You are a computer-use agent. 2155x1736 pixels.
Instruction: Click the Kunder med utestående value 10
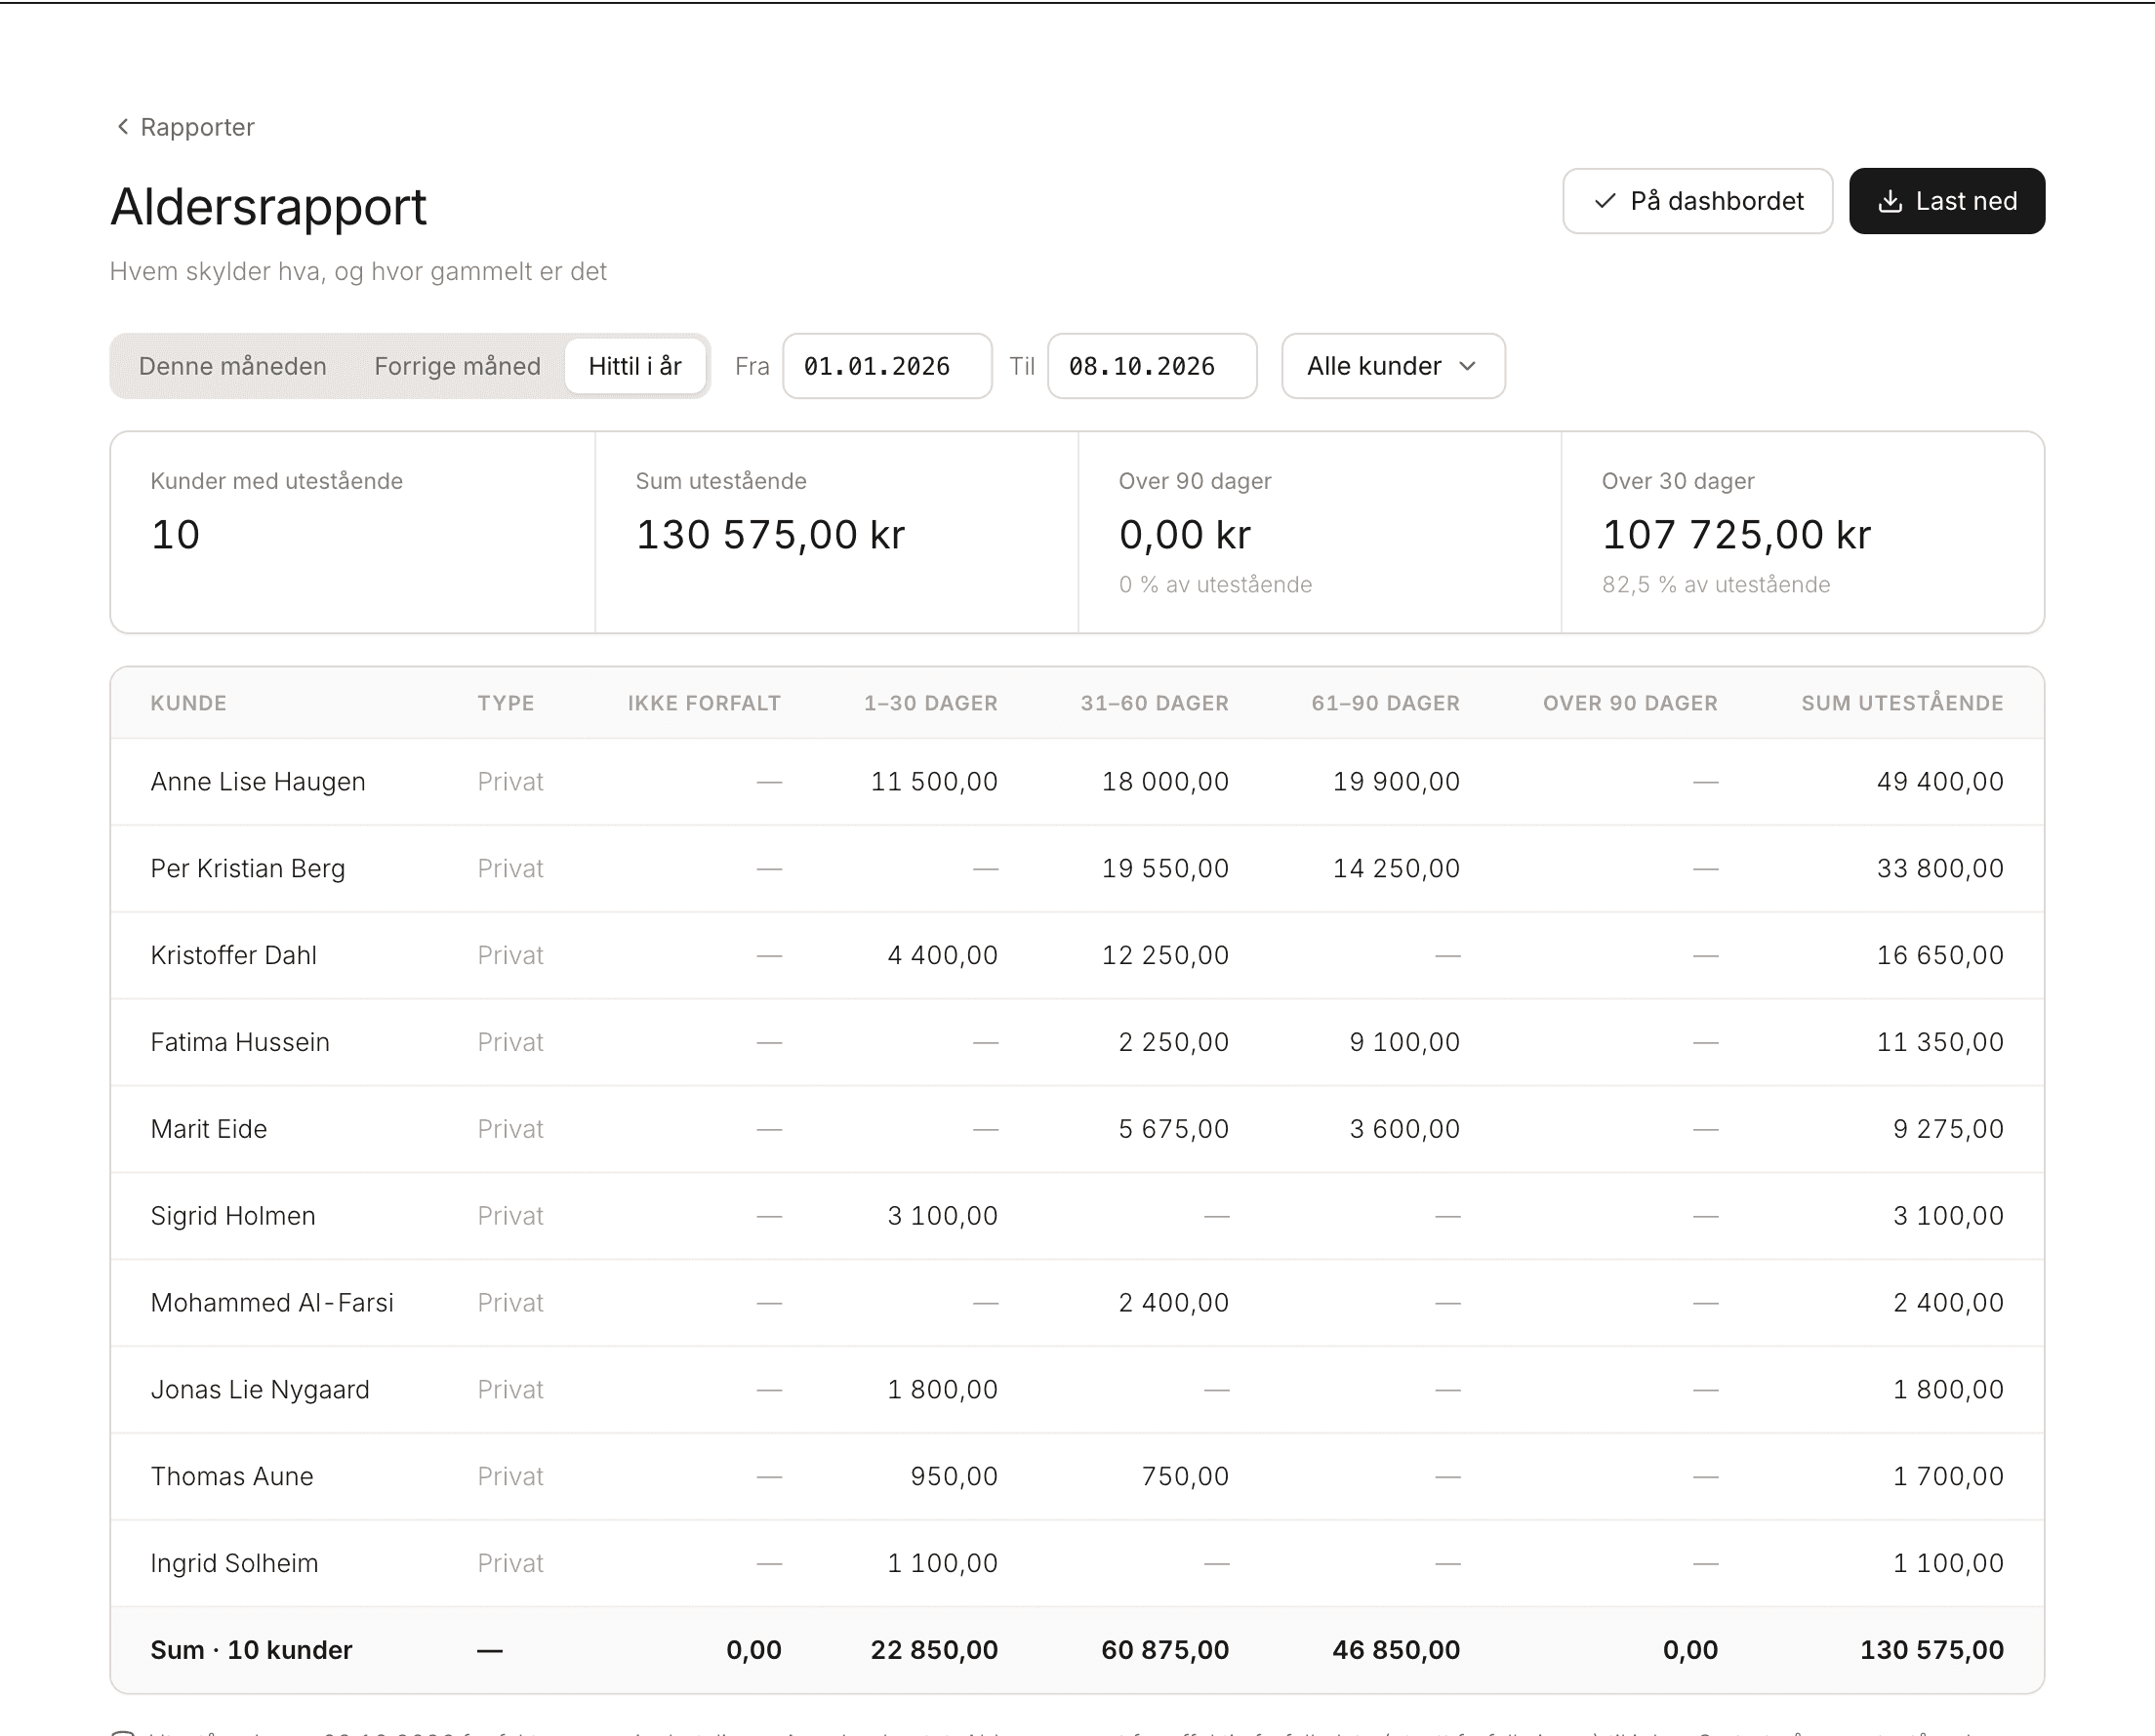[175, 535]
